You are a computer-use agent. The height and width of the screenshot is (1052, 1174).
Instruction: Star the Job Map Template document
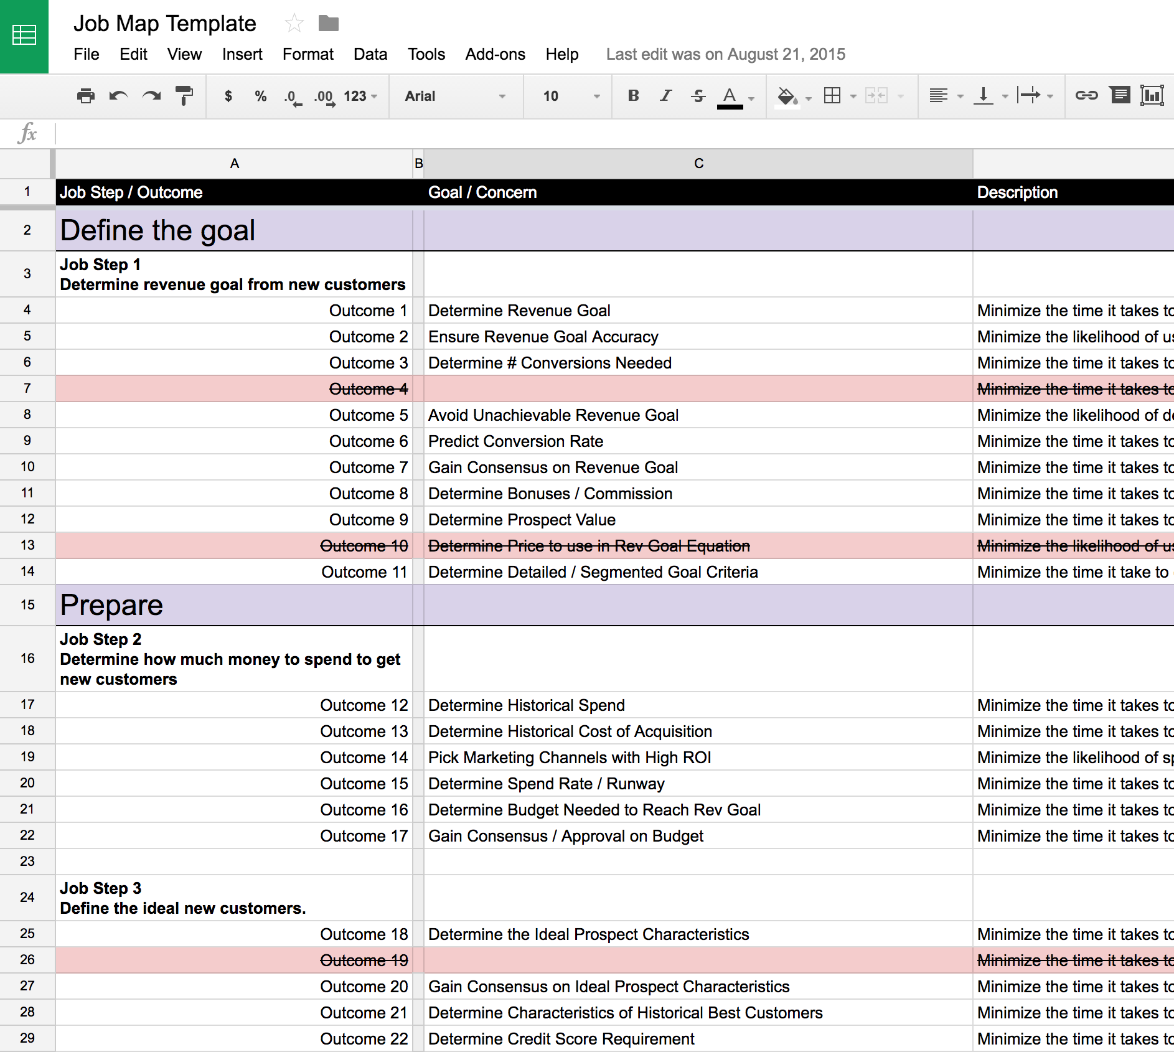294,24
